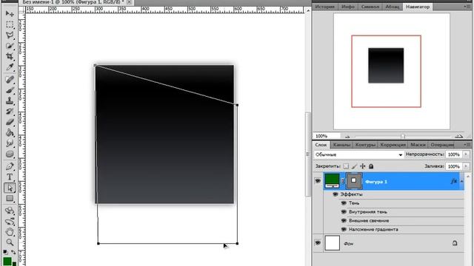
Task: Toggle lock image pixels brush icon
Action: 354,166
